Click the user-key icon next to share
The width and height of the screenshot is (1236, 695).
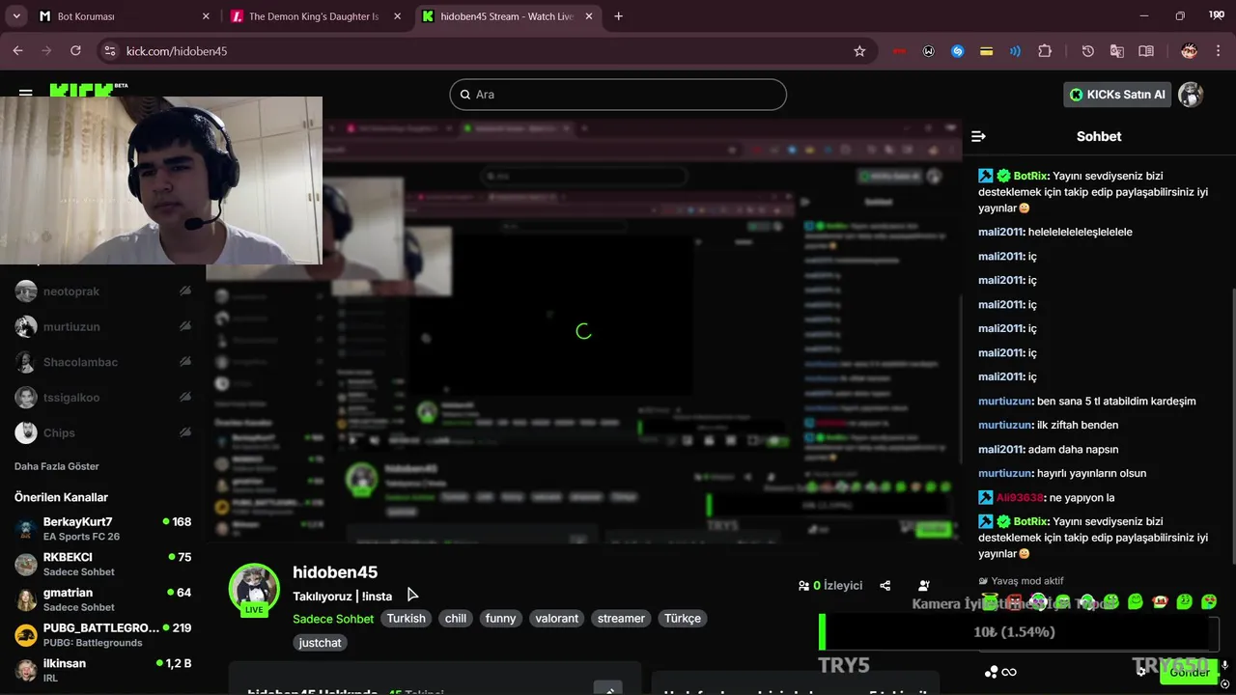click(x=924, y=586)
